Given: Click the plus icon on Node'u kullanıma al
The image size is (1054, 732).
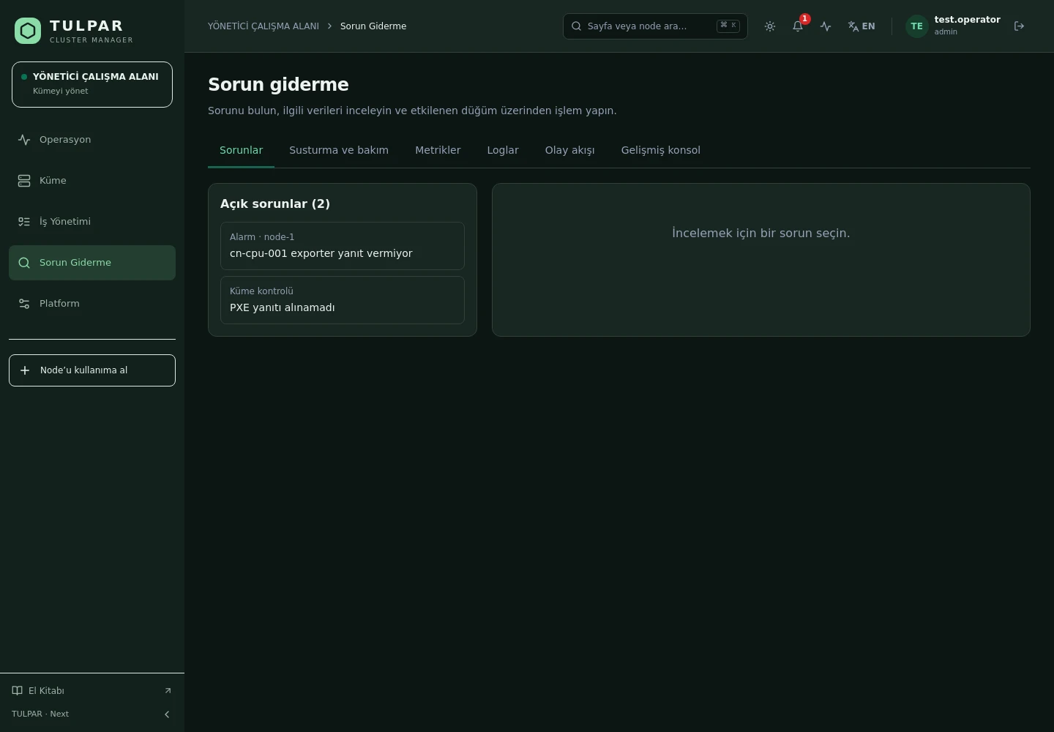Looking at the screenshot, I should pos(25,370).
